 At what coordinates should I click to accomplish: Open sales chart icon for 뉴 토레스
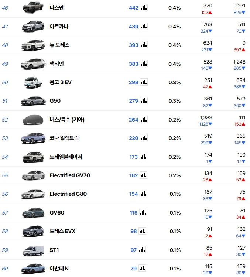coord(144,45)
